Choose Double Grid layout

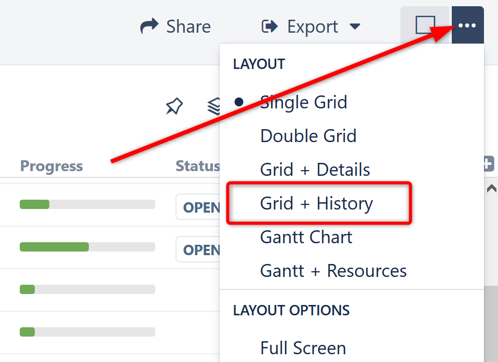pyautogui.click(x=308, y=136)
